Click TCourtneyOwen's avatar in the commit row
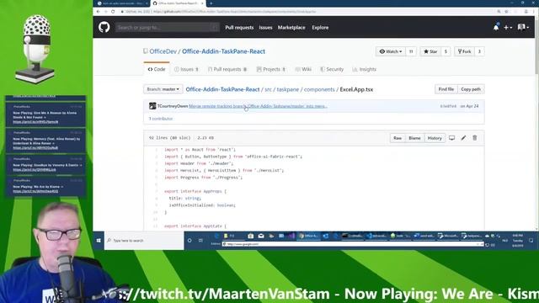 pos(152,106)
